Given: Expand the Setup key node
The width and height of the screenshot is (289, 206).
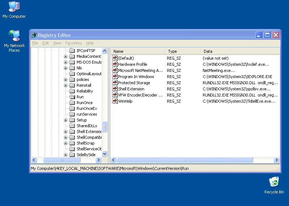Looking at the screenshot, I should (65, 120).
